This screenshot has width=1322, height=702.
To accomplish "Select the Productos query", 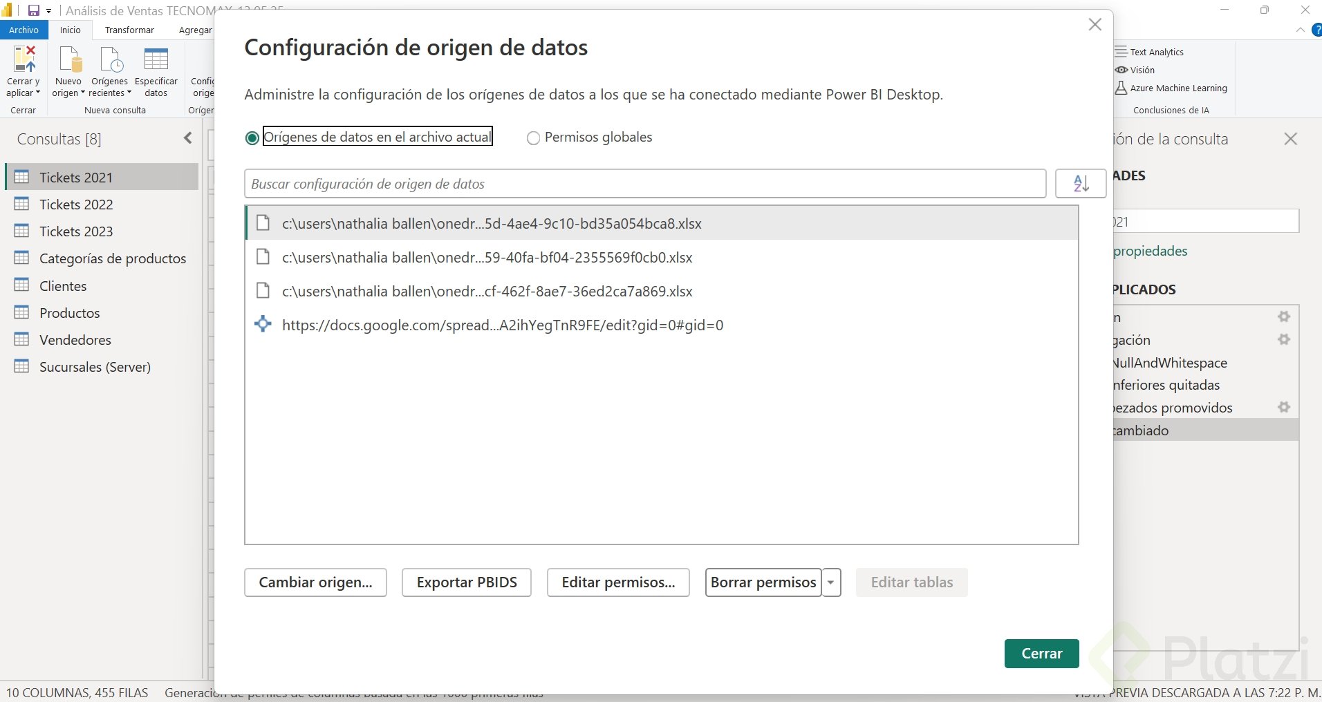I will [x=102, y=312].
